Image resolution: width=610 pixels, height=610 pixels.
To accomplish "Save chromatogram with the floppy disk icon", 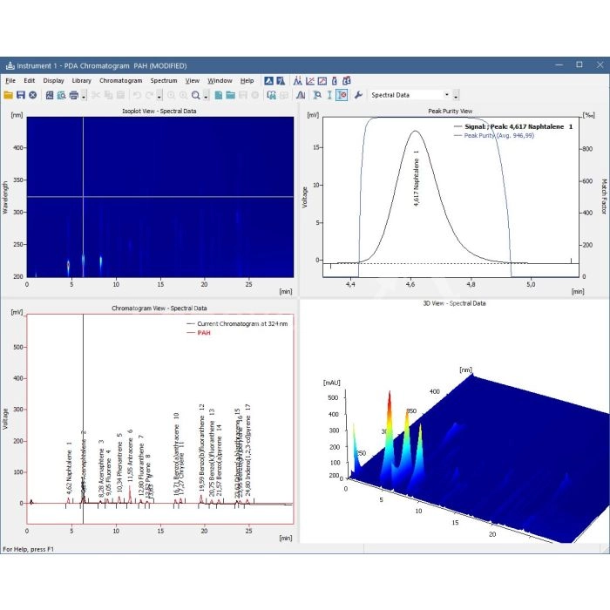I will [21, 95].
